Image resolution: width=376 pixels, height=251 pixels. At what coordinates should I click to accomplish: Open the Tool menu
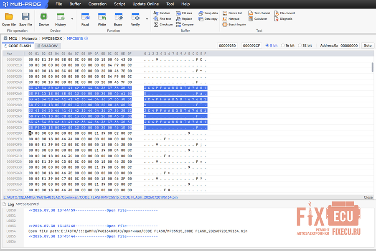click(170, 4)
